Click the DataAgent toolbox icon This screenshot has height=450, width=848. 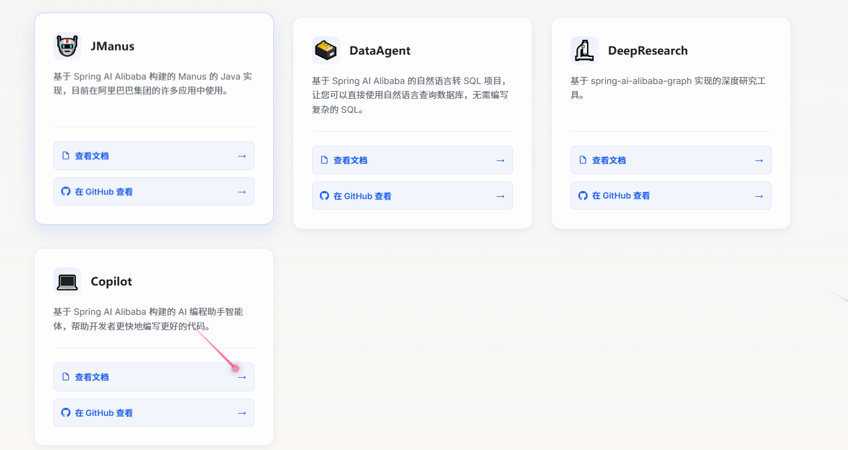(x=326, y=51)
